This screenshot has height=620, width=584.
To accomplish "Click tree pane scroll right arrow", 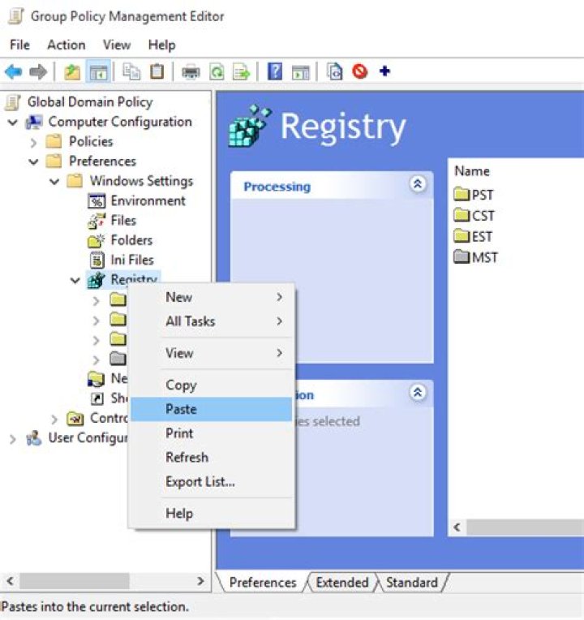I will coord(200,581).
